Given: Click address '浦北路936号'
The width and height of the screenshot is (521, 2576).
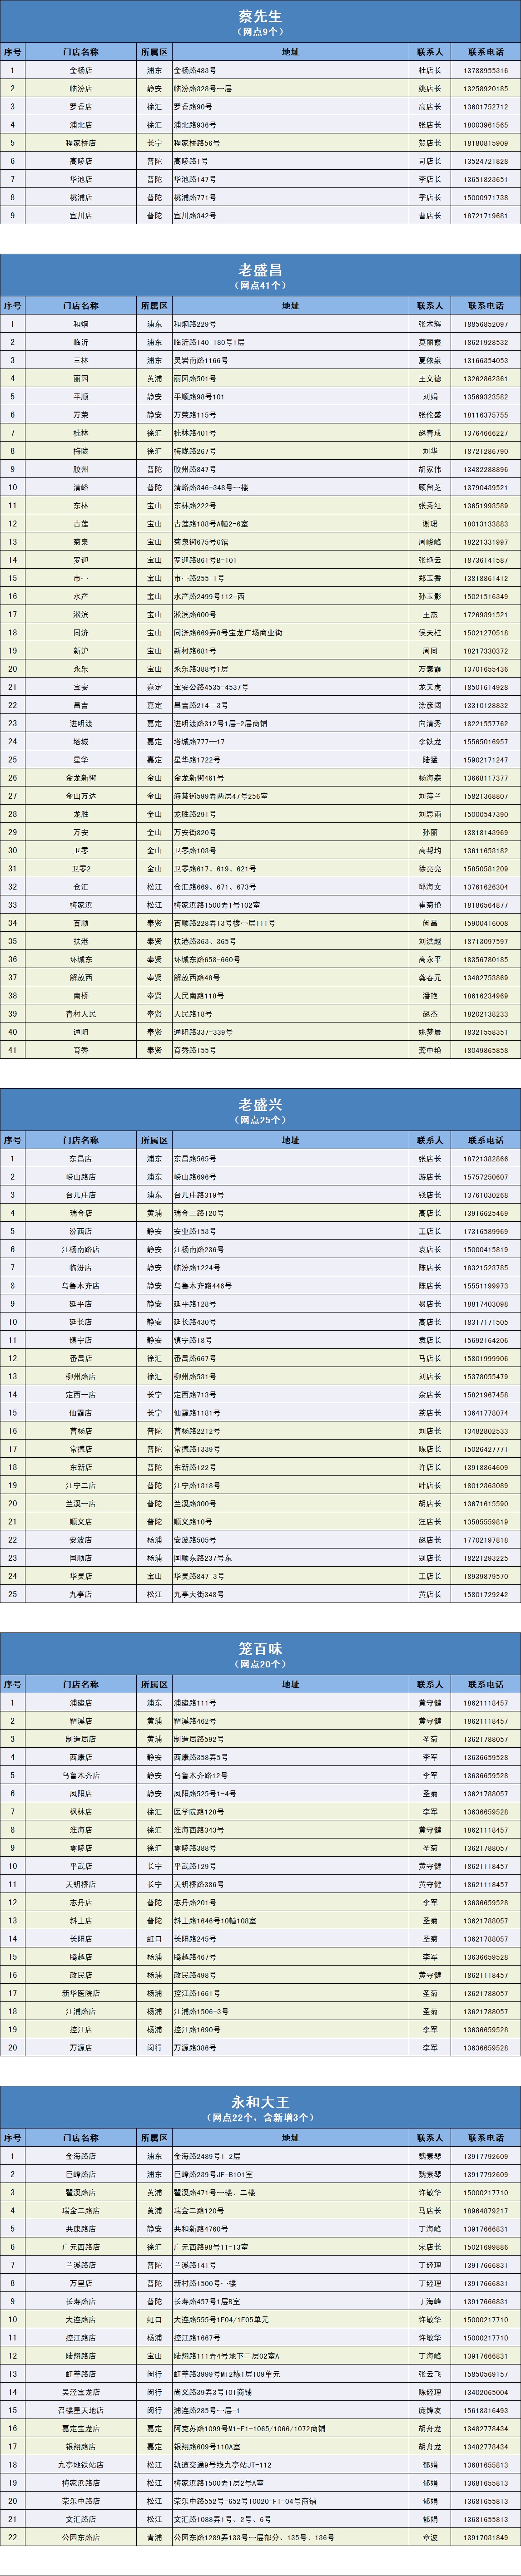Looking at the screenshot, I should (x=195, y=125).
